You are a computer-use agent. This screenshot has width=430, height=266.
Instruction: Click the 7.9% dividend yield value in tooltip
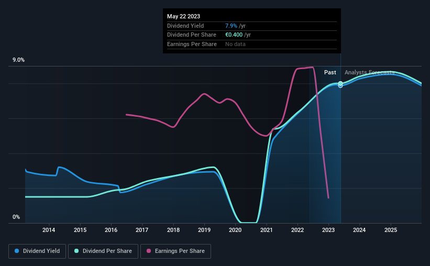point(231,26)
